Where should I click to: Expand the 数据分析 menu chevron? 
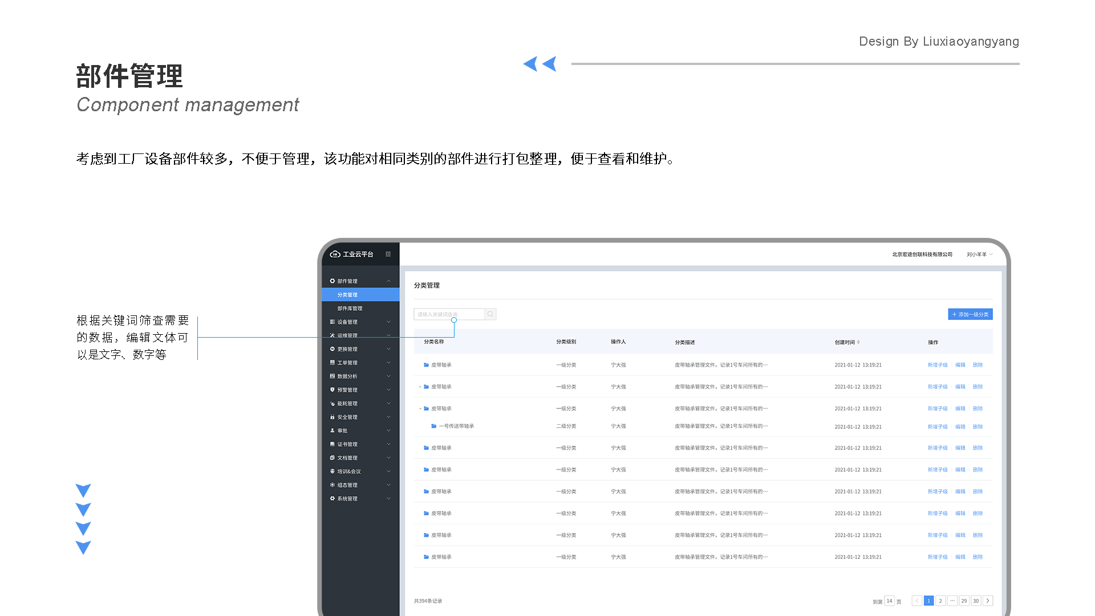pos(388,376)
